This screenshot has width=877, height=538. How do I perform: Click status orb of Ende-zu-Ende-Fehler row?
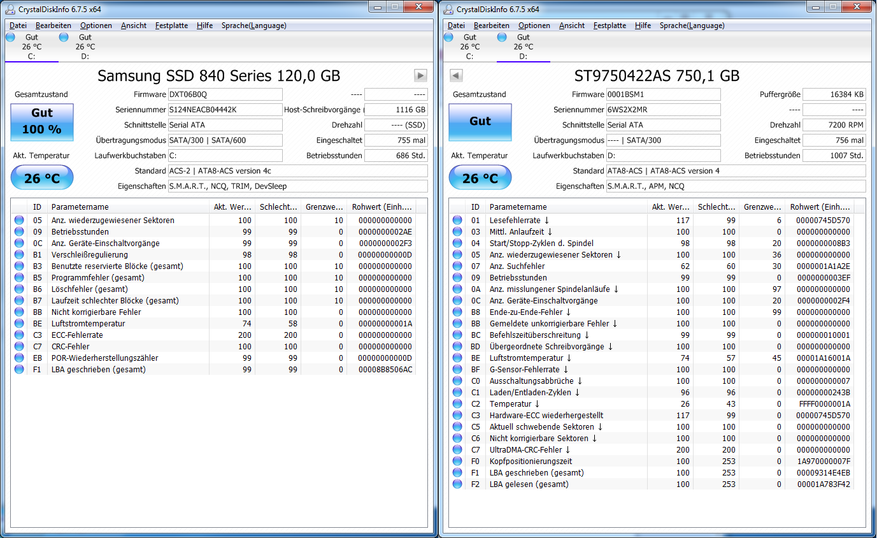(x=457, y=312)
